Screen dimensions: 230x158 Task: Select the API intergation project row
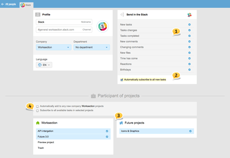click(x=73, y=131)
